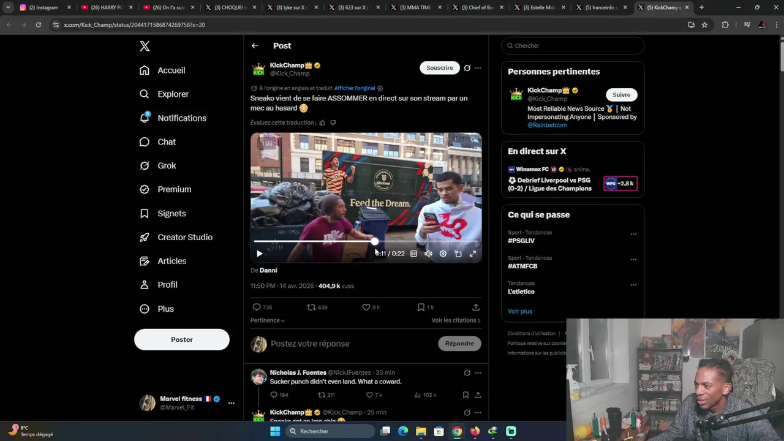Open video settings gear
Viewport: 784px width, 441px height.
(443, 254)
